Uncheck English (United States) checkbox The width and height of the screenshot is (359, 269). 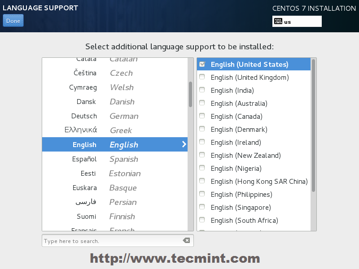(x=202, y=64)
